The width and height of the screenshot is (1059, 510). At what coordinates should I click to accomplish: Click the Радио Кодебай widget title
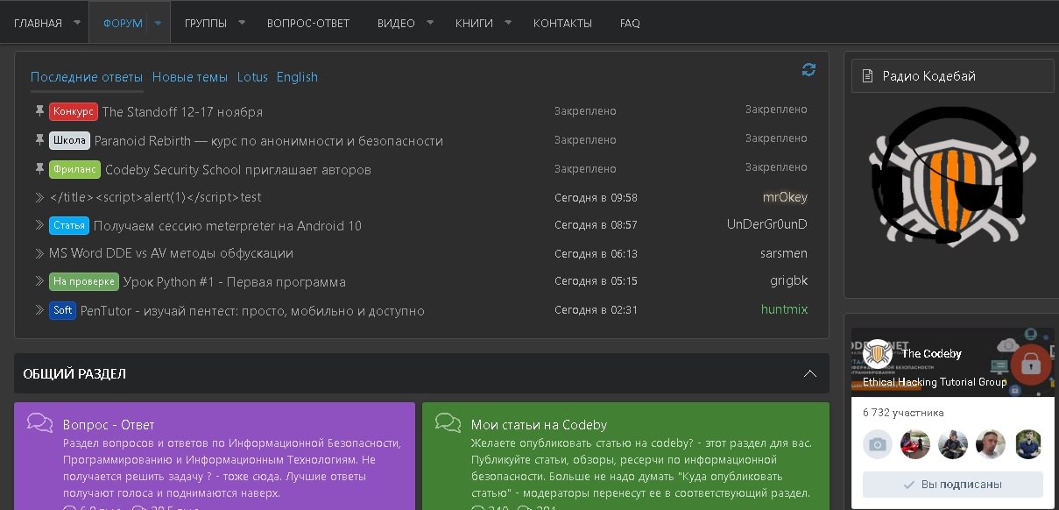[928, 76]
